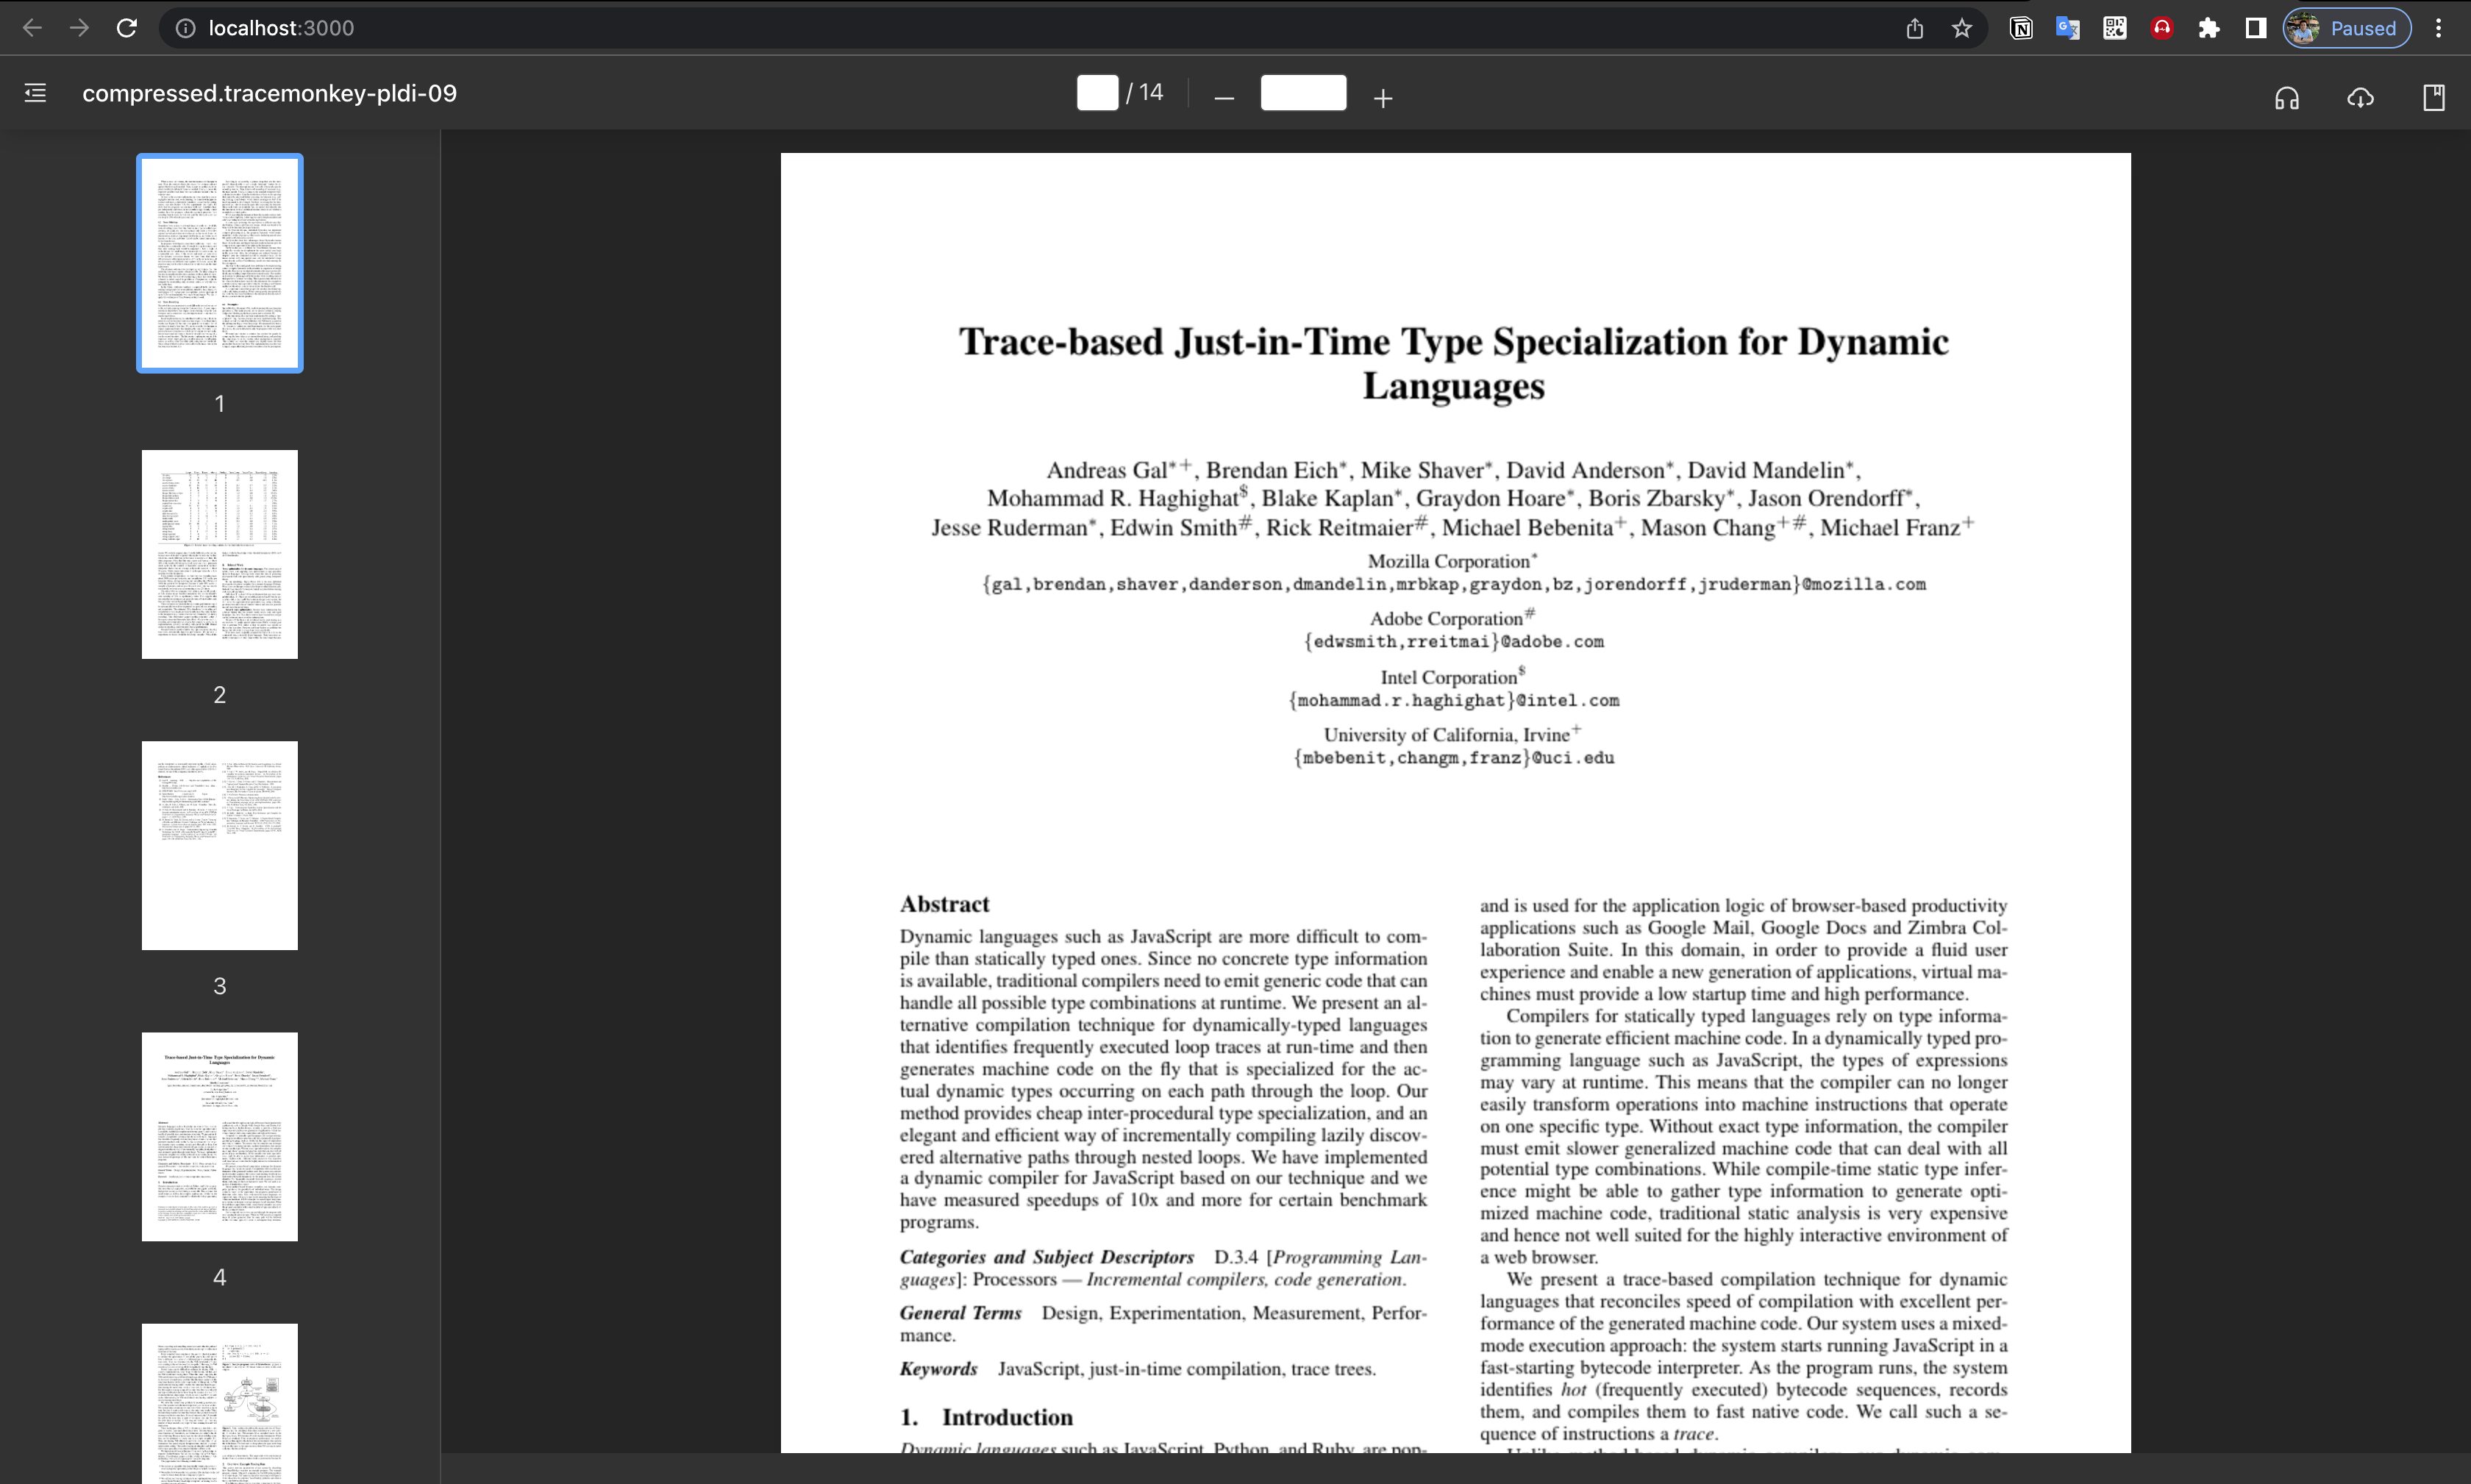Click the browser share icon
The width and height of the screenshot is (2471, 1484).
1914,28
